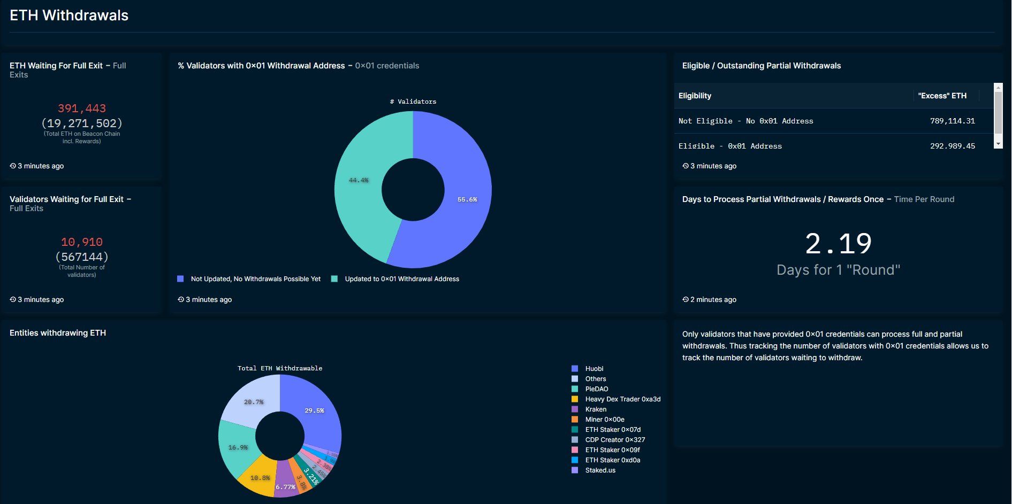Click the 44.4% slice of the validators donut
Viewport: 1012px width, 504px height.
(359, 180)
